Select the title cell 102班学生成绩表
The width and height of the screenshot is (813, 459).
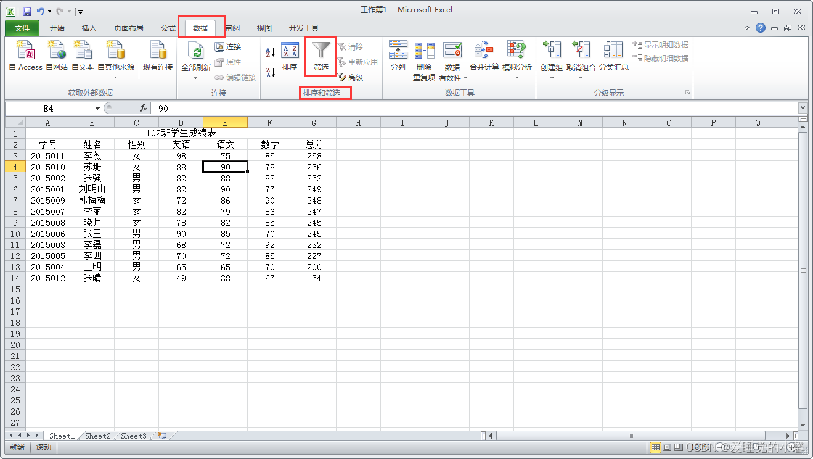point(181,133)
